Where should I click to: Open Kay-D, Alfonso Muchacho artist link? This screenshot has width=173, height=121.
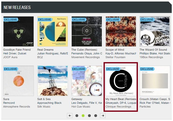pos(121,53)
